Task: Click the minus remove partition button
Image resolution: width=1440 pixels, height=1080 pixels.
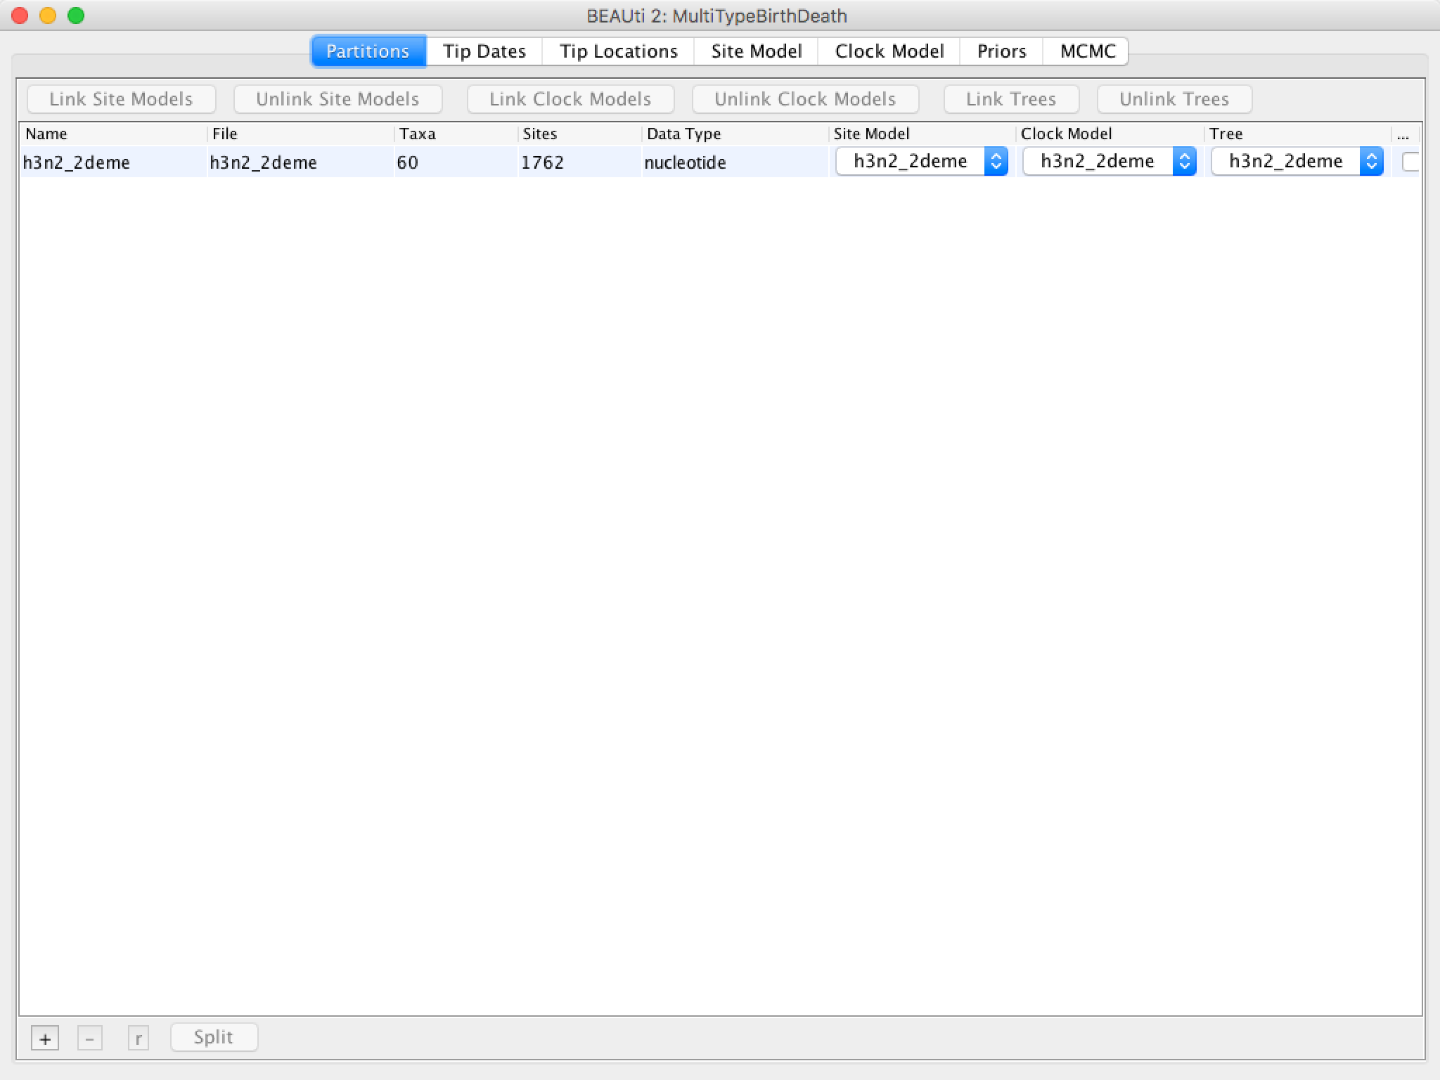Action: [89, 1039]
